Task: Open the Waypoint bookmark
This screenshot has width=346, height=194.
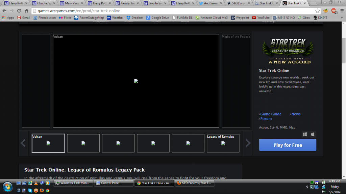Action: (x=240, y=18)
